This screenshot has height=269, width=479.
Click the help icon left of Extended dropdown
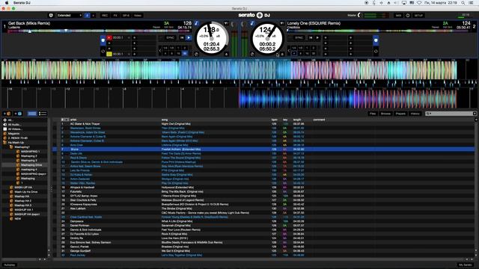click(51, 15)
